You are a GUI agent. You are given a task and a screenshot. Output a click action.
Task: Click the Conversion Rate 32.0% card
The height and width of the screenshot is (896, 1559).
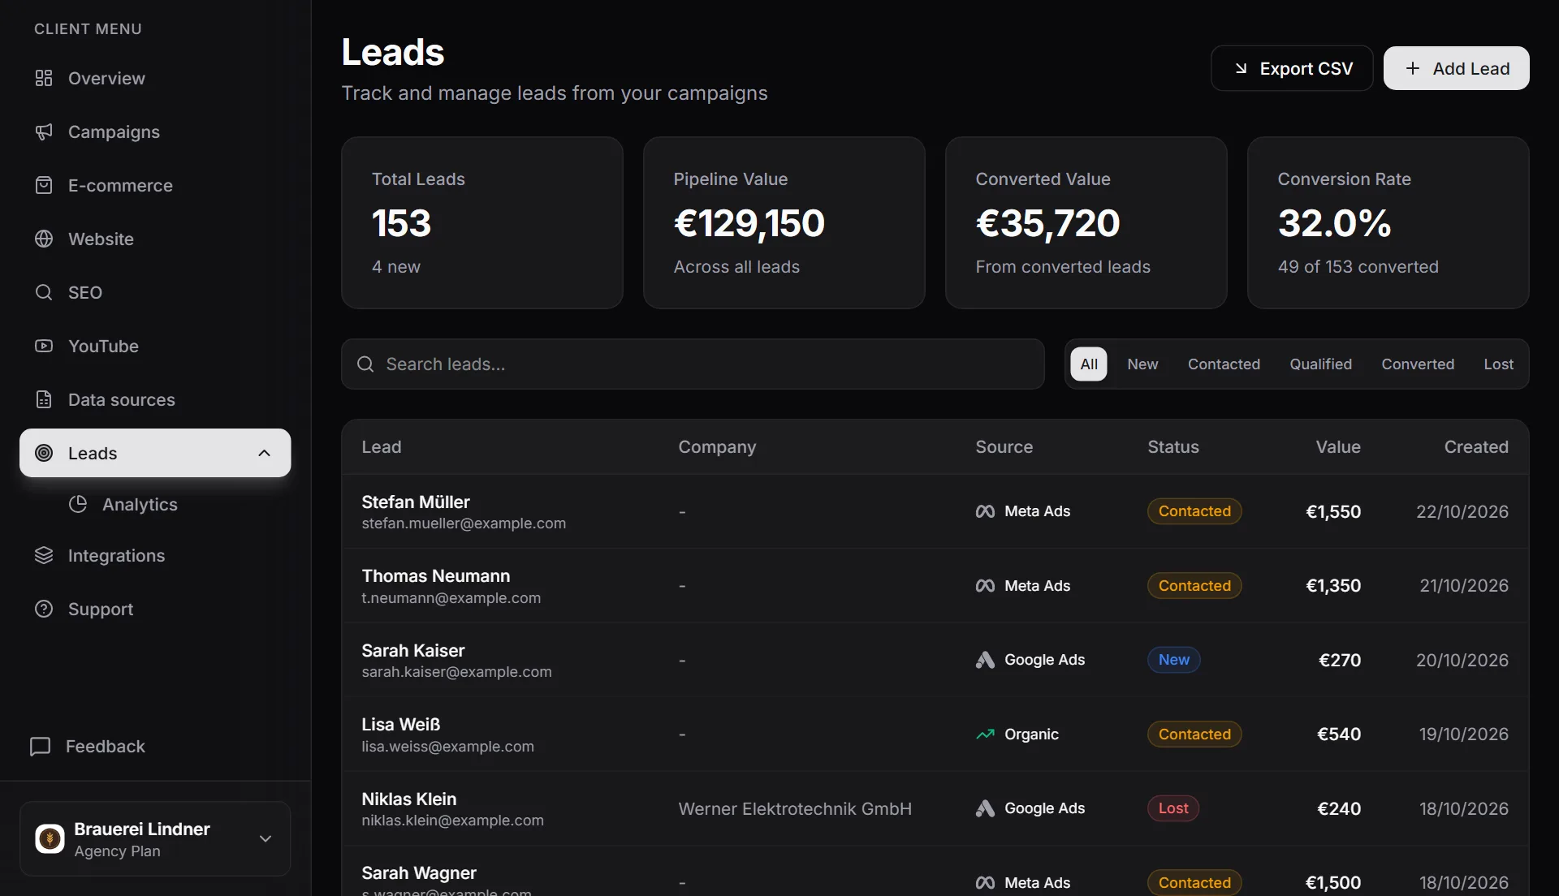1388,222
